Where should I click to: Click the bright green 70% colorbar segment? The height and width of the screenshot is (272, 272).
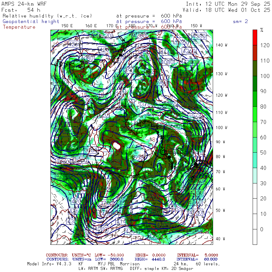pos(255,114)
